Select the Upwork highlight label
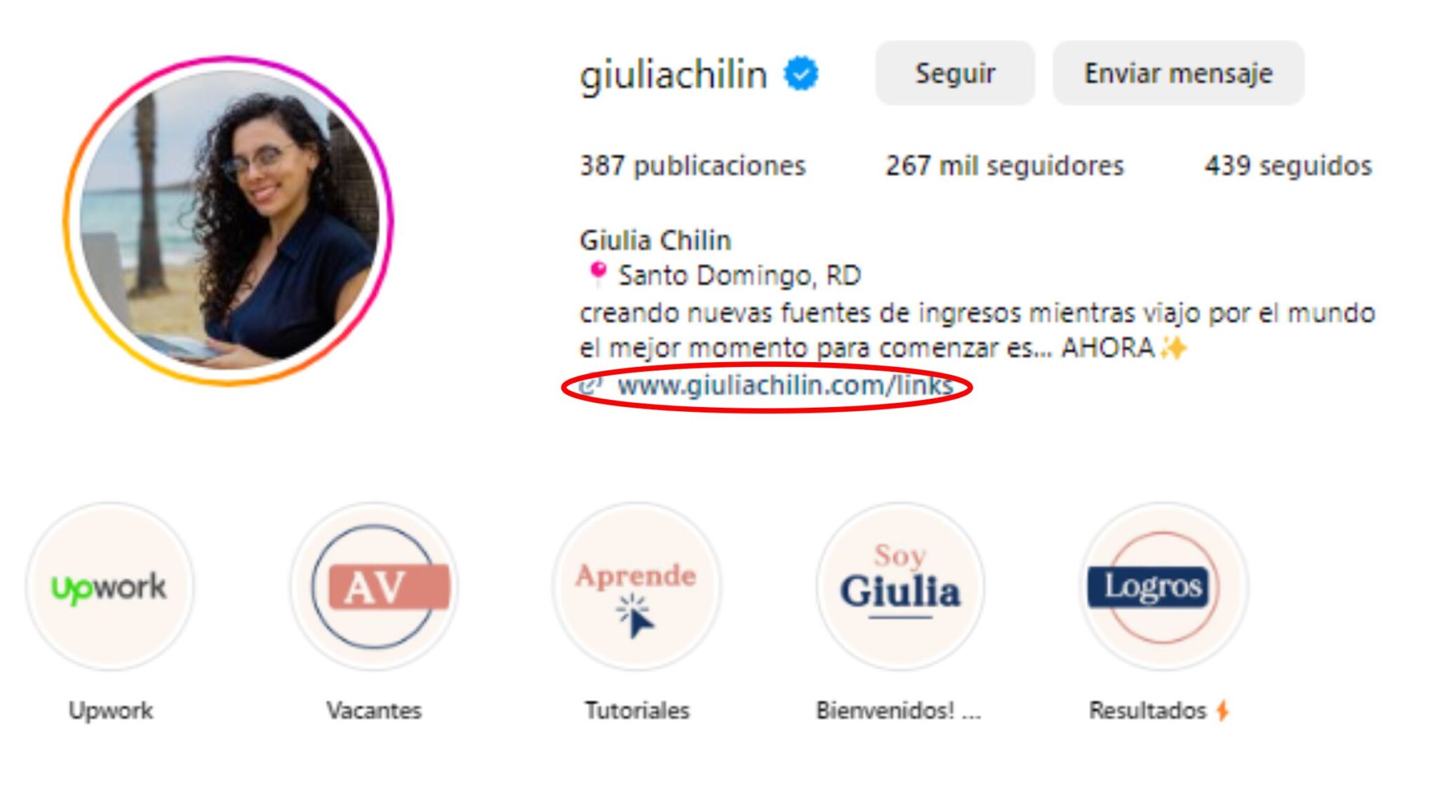The width and height of the screenshot is (1437, 786). click(111, 710)
